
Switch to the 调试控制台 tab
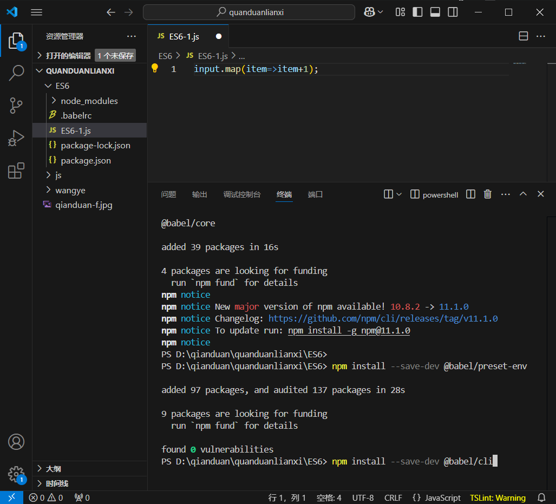click(x=241, y=194)
